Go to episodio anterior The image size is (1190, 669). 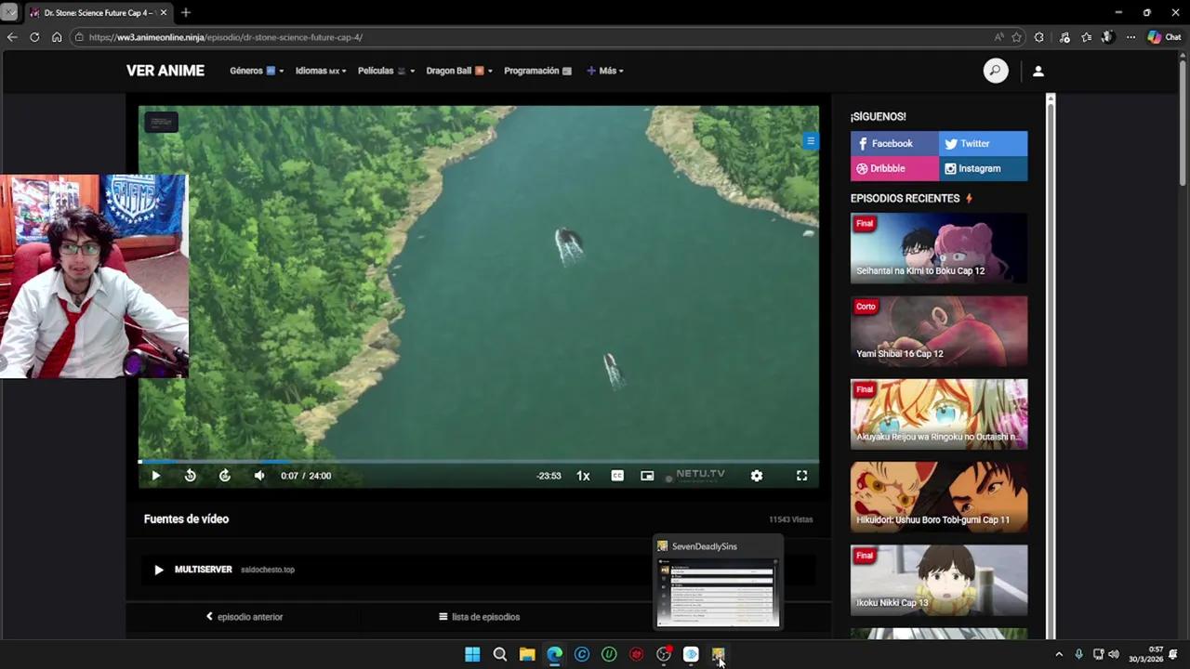pyautogui.click(x=245, y=617)
